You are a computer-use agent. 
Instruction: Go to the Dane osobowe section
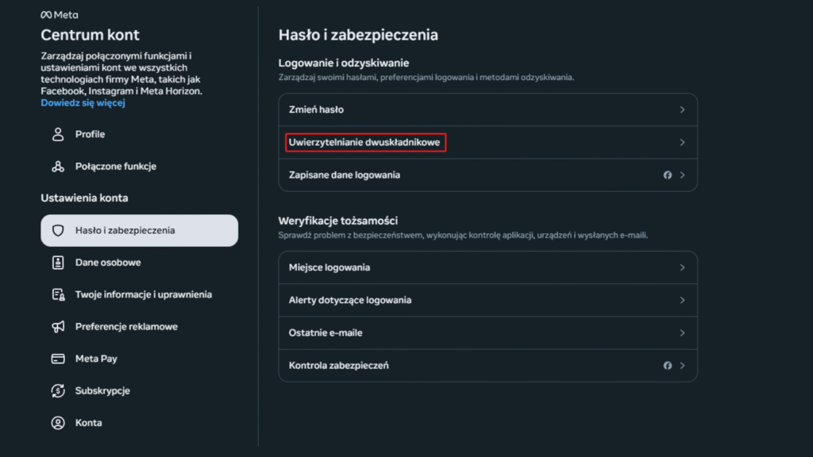click(x=108, y=263)
